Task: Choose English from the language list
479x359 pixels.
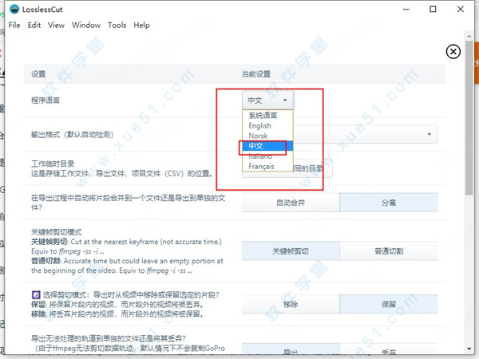Action: click(267, 126)
